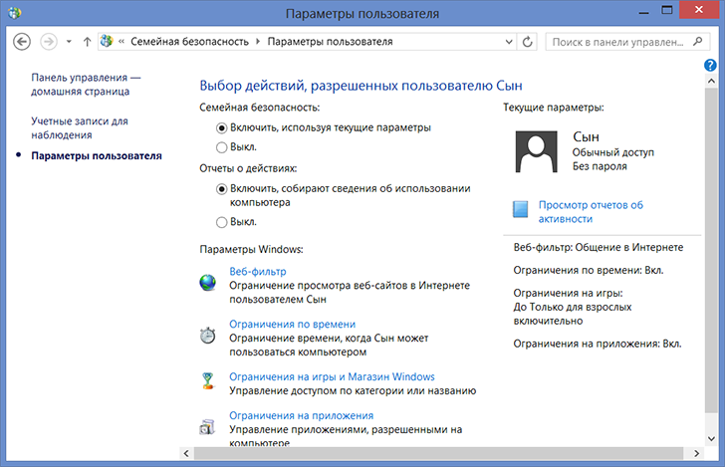The image size is (725, 467).
Task: Open 'Просмотр отчетов об активности' link
Action: point(591,212)
